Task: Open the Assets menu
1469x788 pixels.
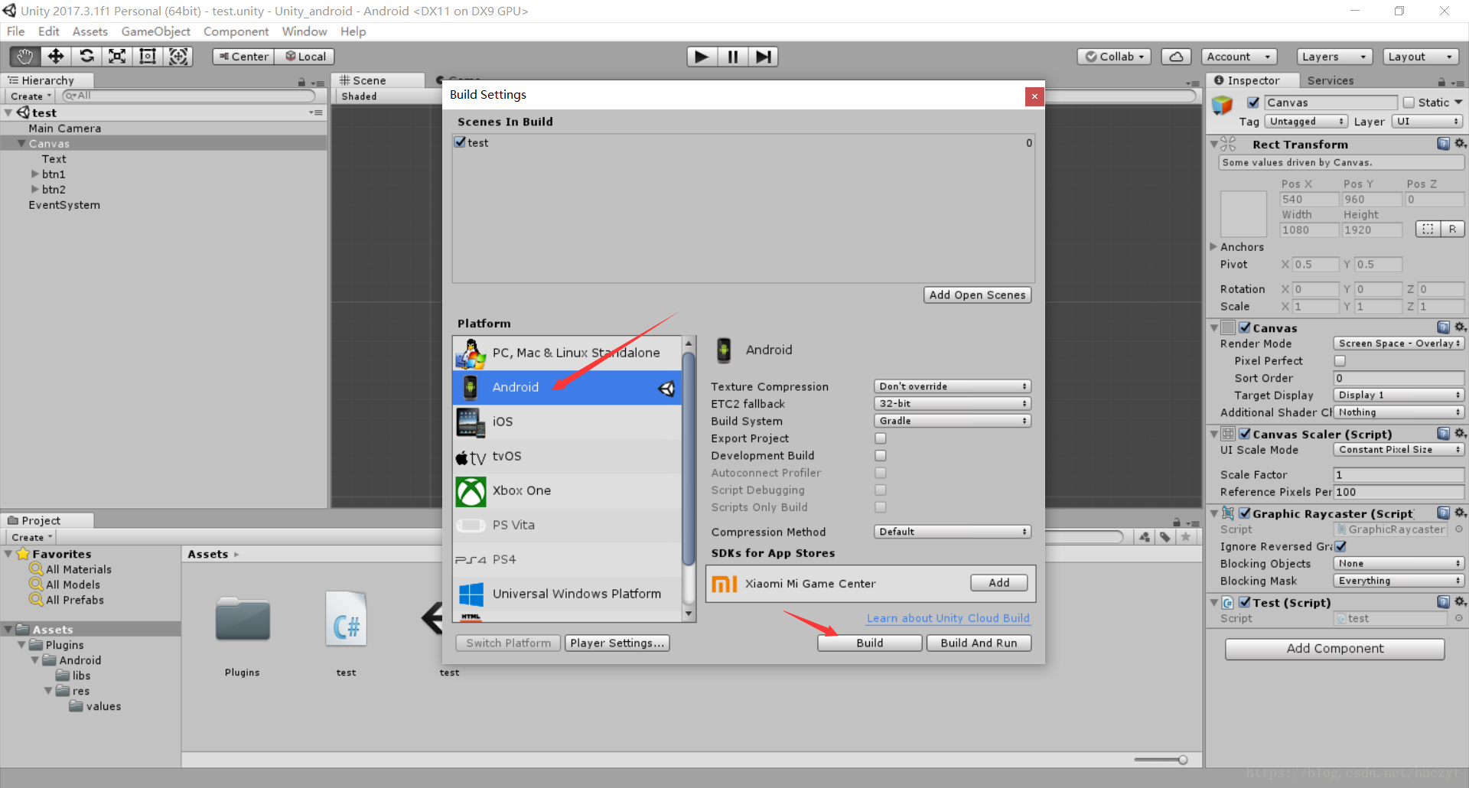Action: pyautogui.click(x=90, y=31)
